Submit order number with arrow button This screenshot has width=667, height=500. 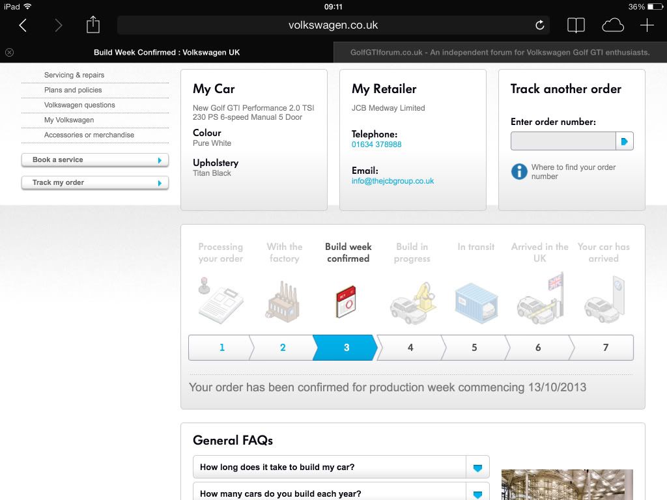coord(625,141)
